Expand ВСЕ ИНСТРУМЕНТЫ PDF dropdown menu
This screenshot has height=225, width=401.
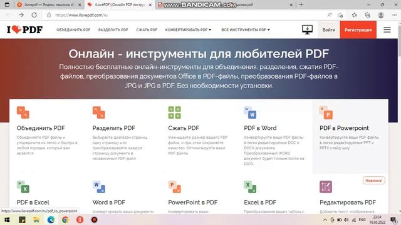click(246, 30)
